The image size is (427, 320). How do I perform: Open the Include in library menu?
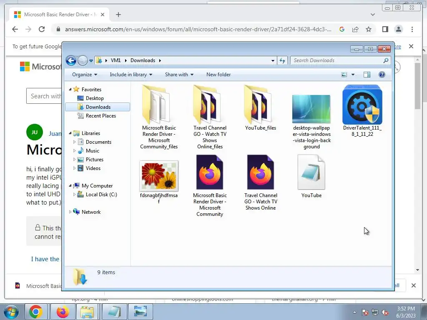tap(131, 75)
